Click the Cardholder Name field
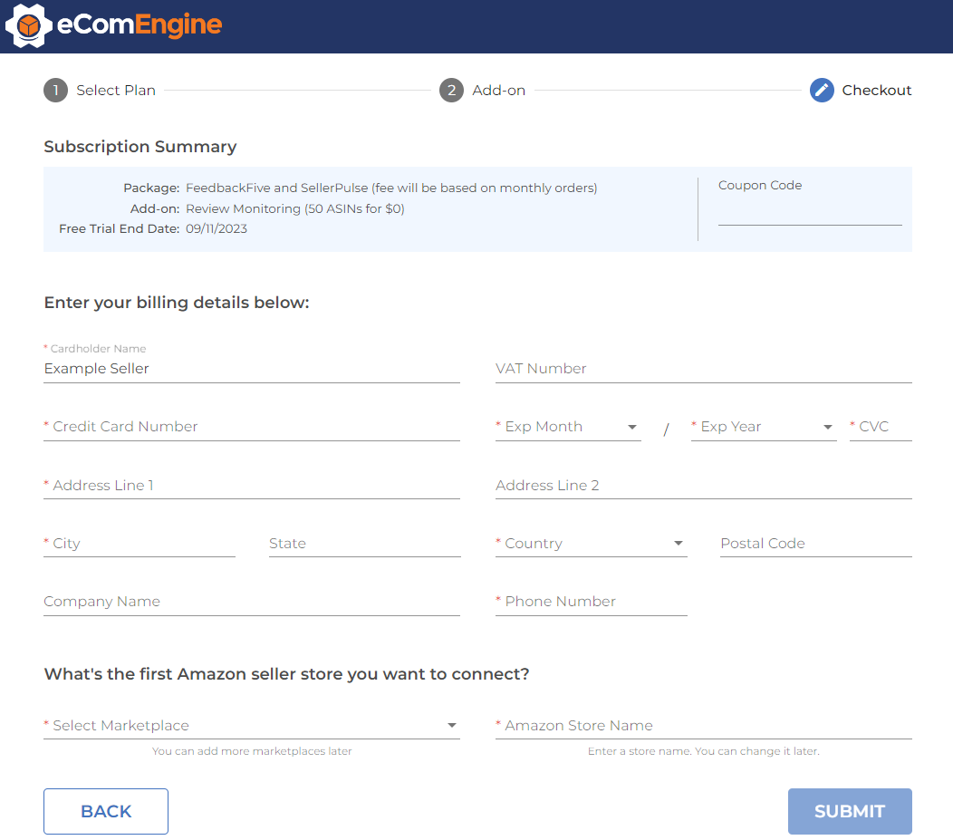The image size is (953, 840). click(251, 369)
